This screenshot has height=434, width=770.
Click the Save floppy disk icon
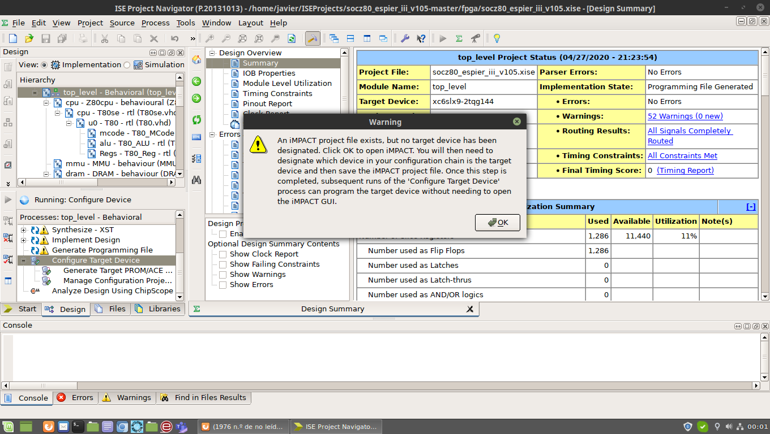46,38
